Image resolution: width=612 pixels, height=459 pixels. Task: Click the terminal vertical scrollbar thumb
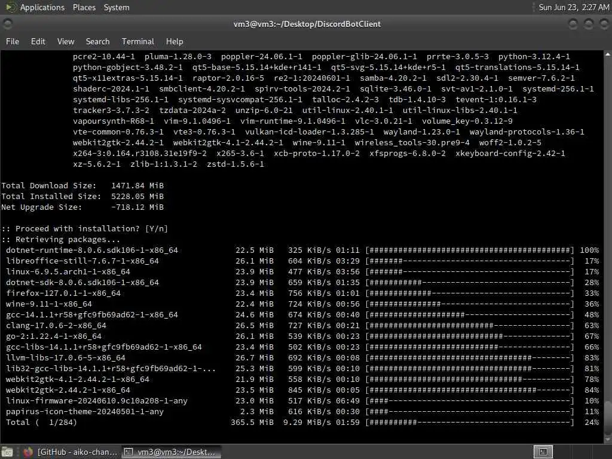[608, 417]
